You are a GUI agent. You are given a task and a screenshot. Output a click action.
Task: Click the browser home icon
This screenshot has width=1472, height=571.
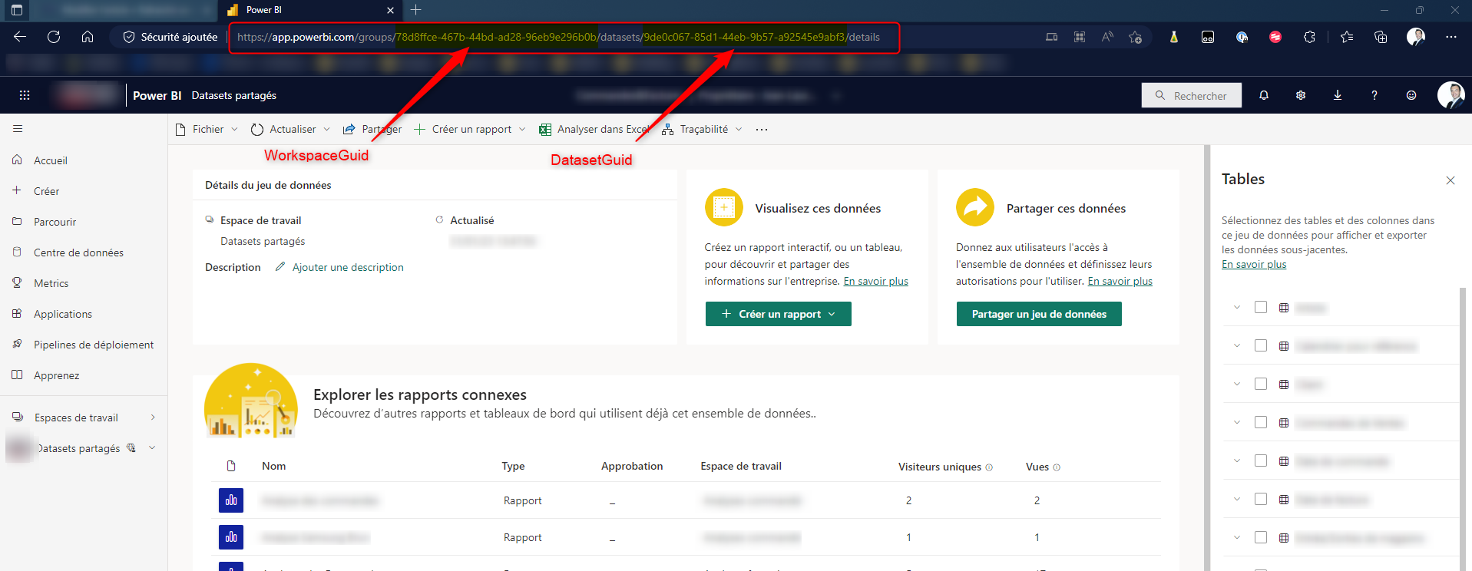pos(88,37)
